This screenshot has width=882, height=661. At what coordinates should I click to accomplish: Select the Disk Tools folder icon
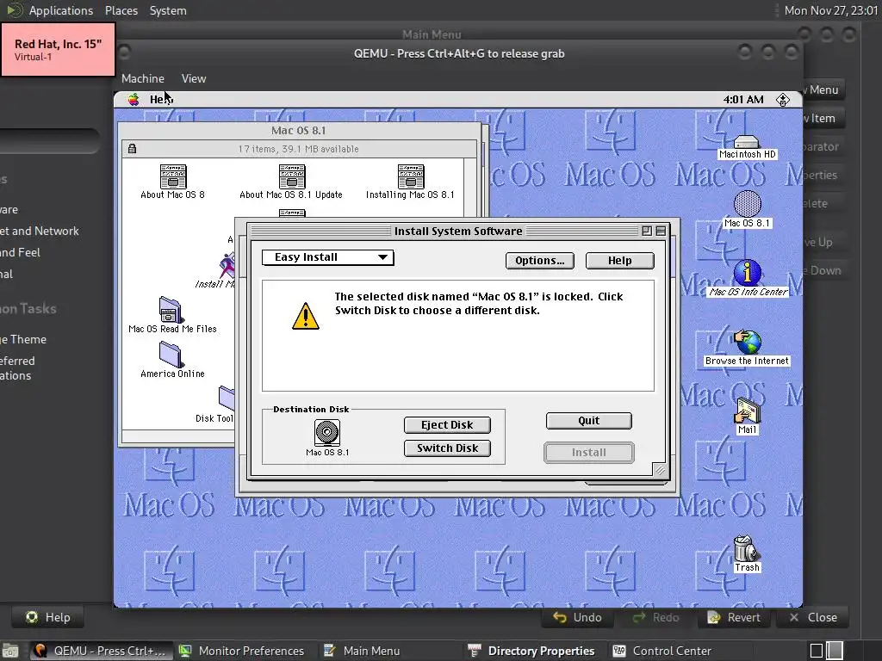(x=227, y=398)
